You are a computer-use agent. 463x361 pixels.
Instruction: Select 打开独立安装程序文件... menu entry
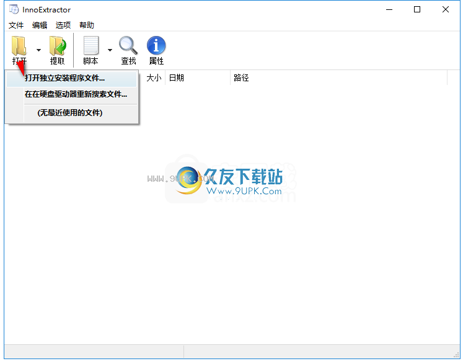coord(71,78)
